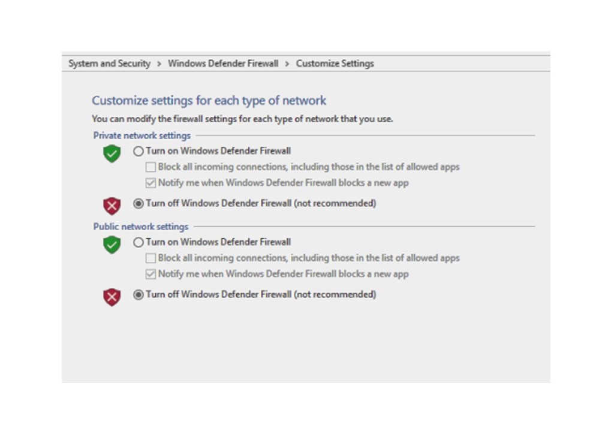Click the green shield icon under Public network settings

click(112, 244)
